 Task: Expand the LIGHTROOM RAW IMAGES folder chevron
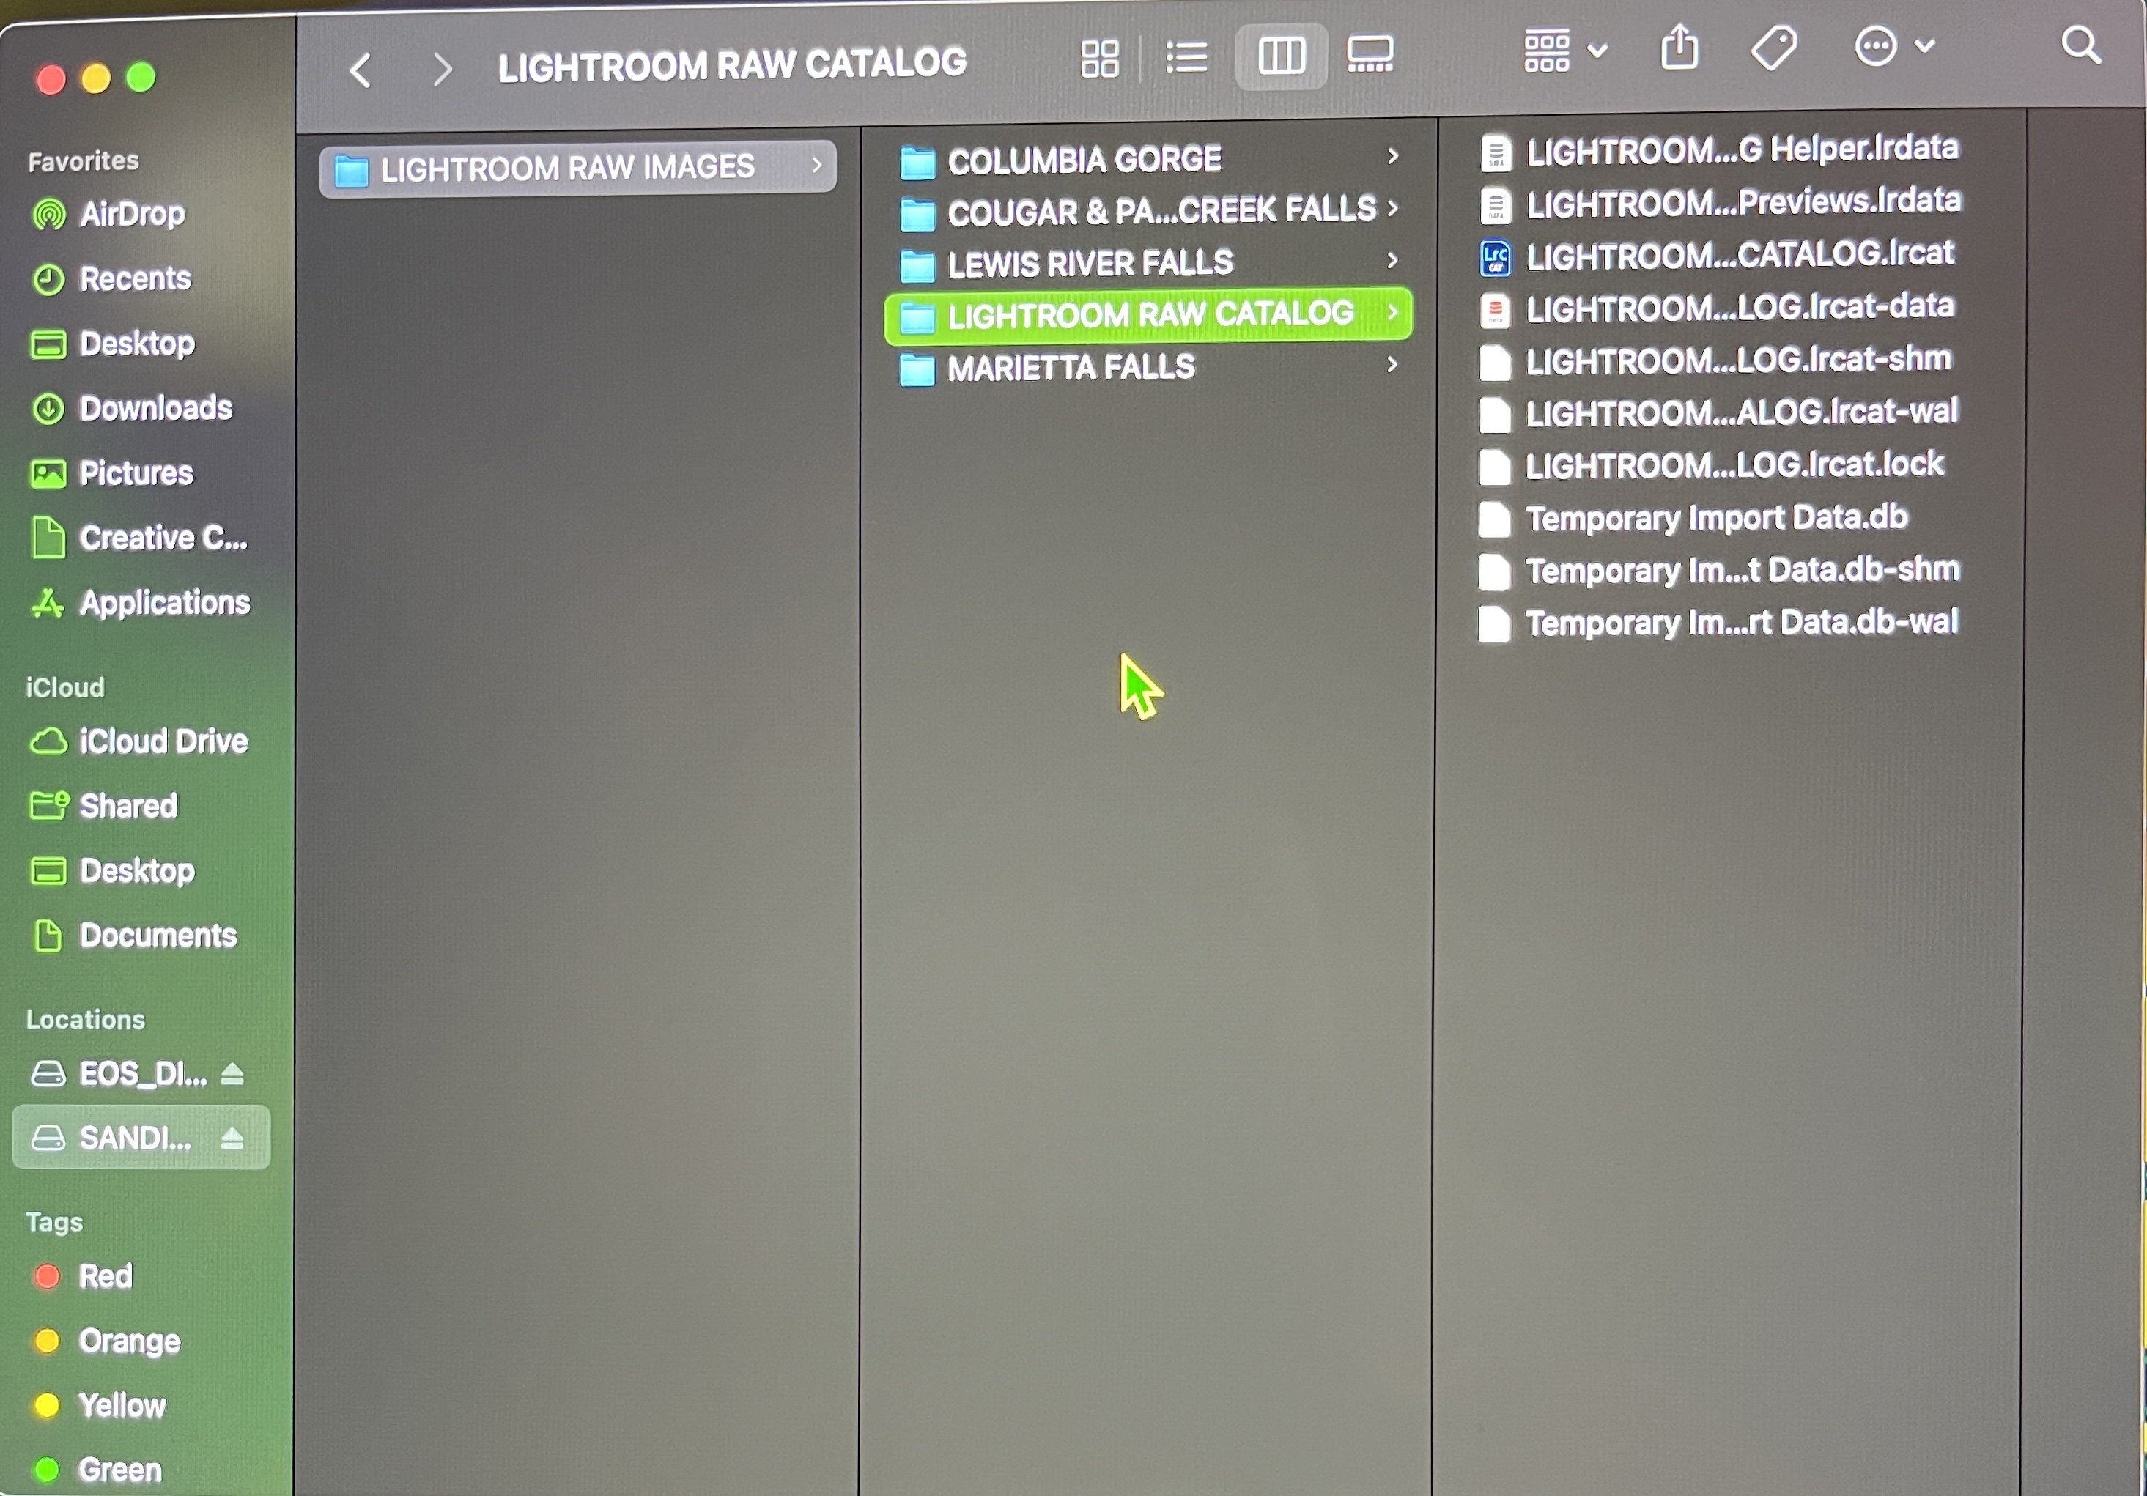[x=817, y=166]
